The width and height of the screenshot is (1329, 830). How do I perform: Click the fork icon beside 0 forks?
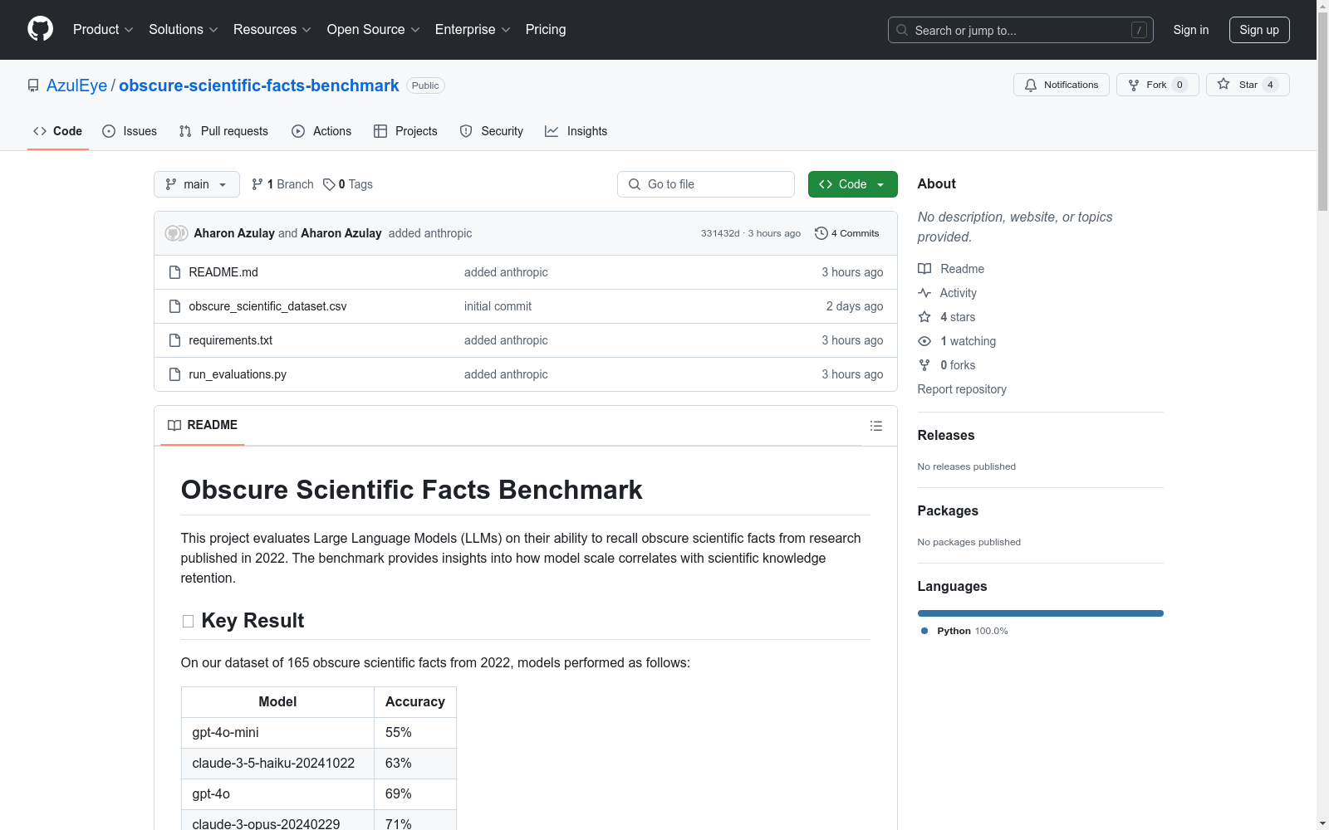point(924,365)
